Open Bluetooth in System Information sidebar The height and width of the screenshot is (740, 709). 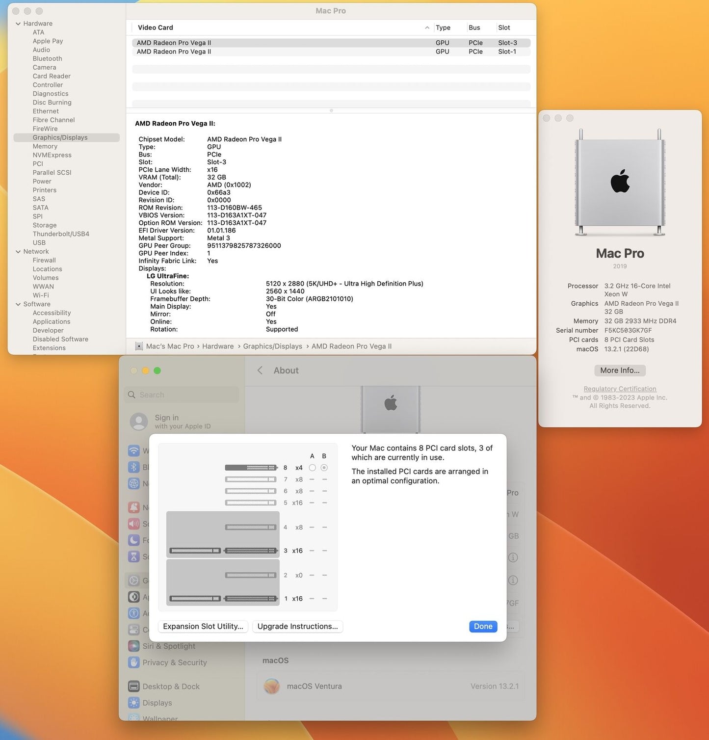click(x=47, y=59)
